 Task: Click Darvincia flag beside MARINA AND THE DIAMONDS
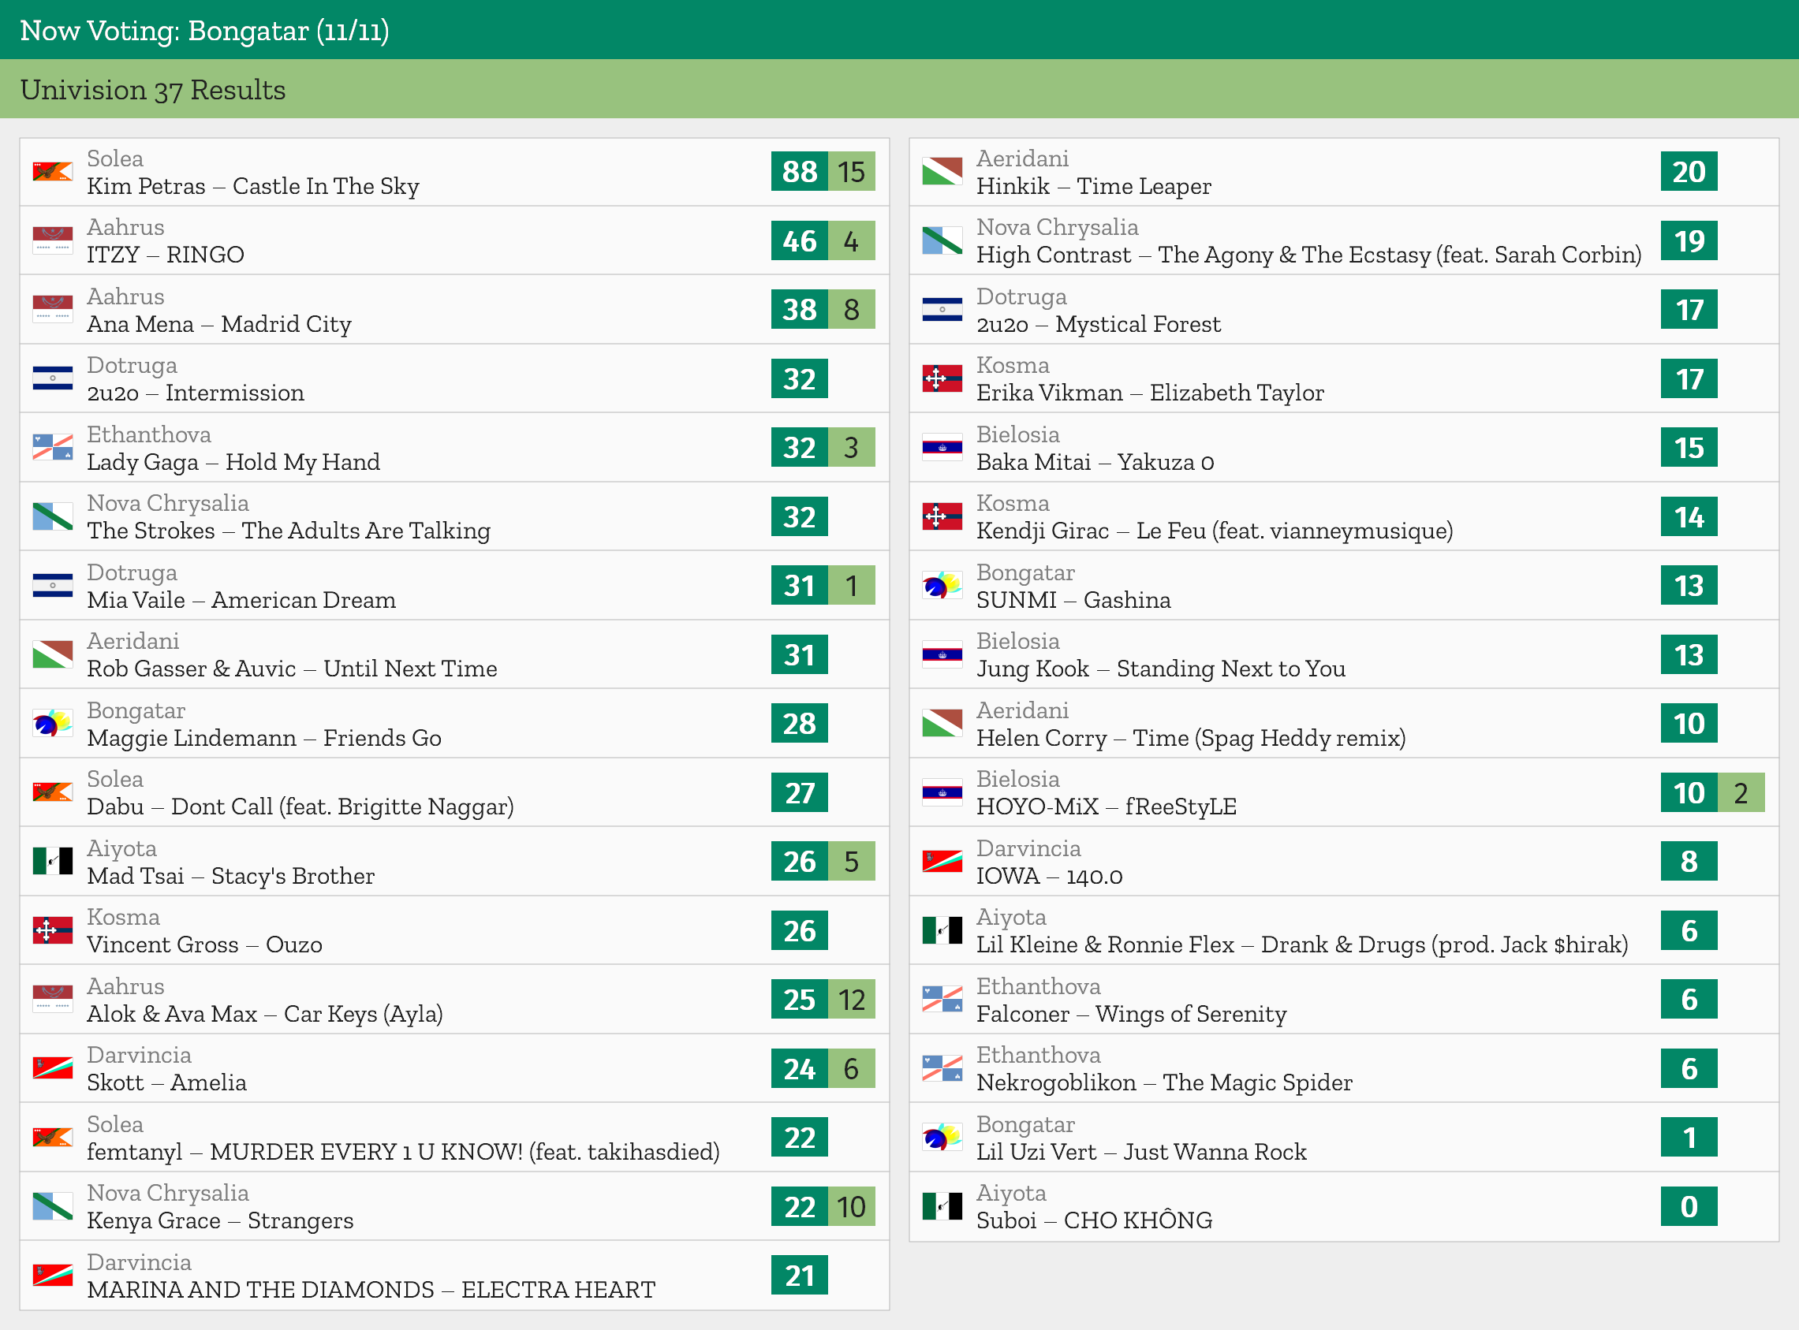pos(52,1276)
